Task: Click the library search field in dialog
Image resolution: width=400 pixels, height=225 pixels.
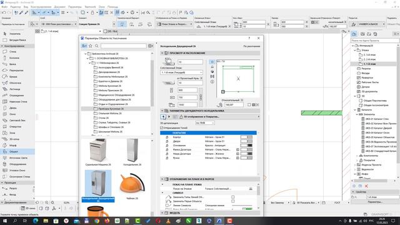Action: coord(124,46)
